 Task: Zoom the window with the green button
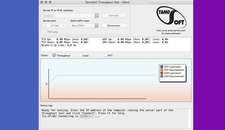[x=50, y=2]
